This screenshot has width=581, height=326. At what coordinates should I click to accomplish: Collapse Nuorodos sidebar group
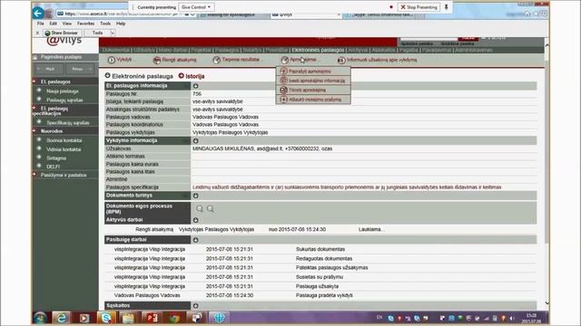(34, 130)
